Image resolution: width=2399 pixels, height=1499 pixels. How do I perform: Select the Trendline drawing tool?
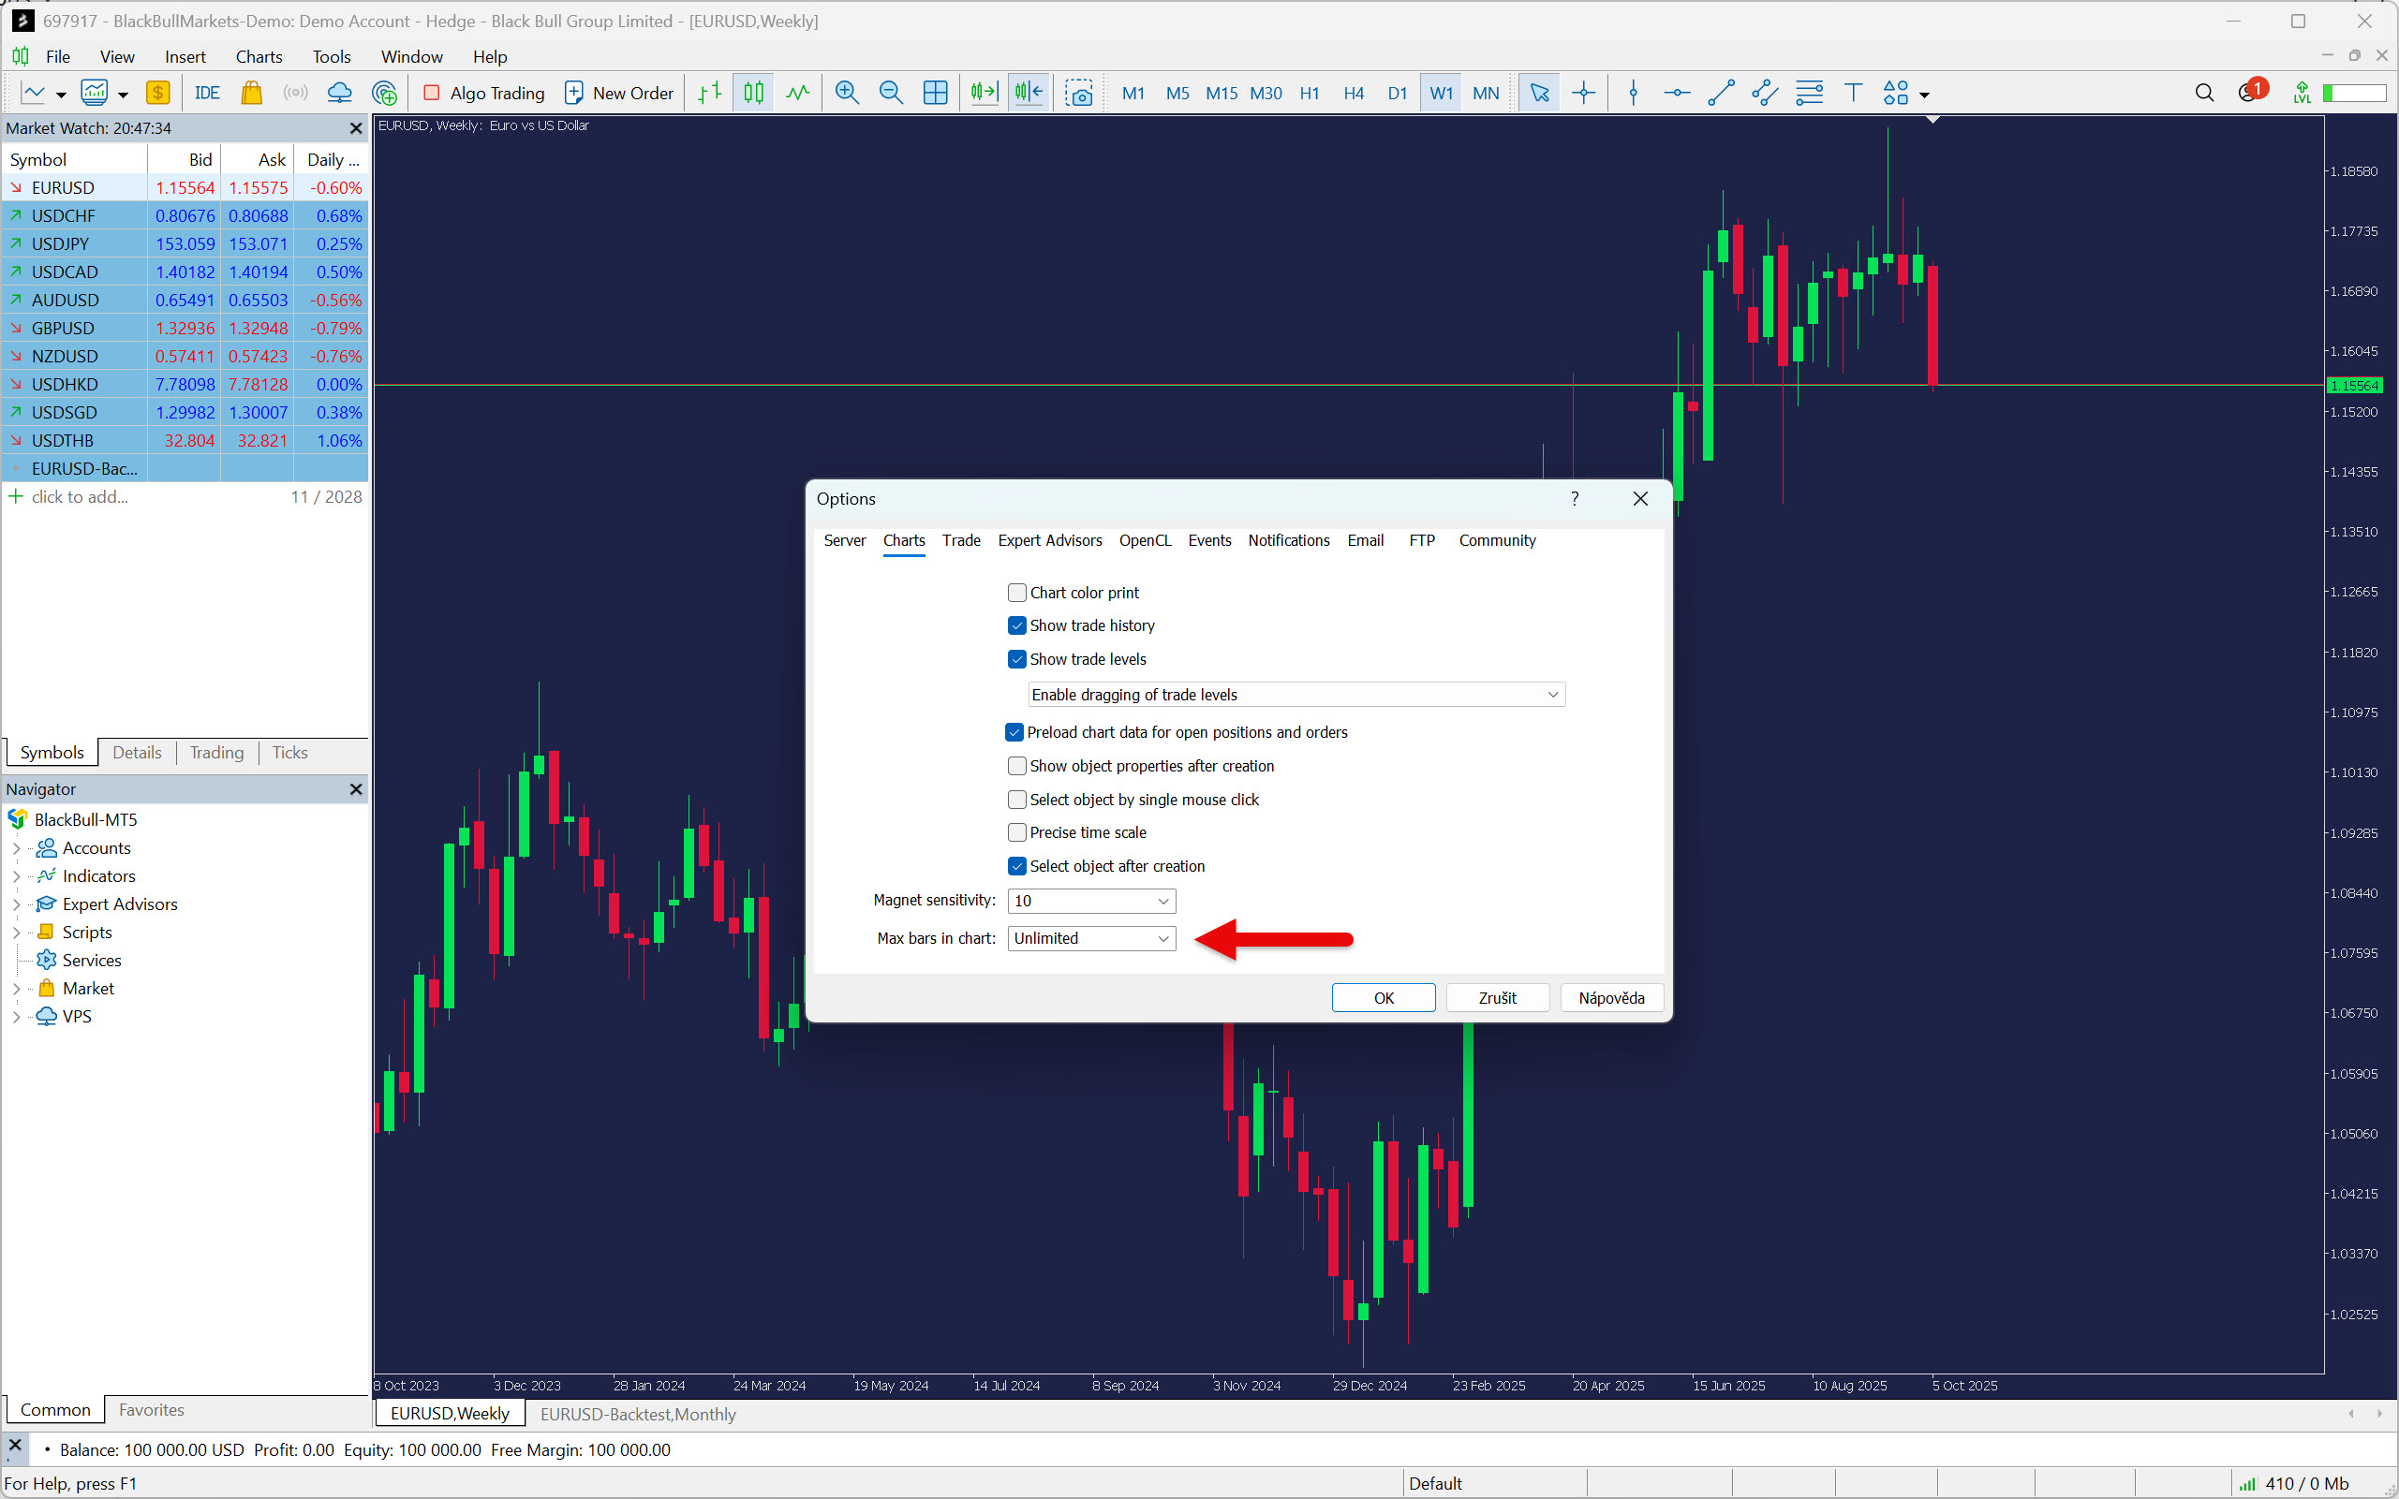point(1721,94)
